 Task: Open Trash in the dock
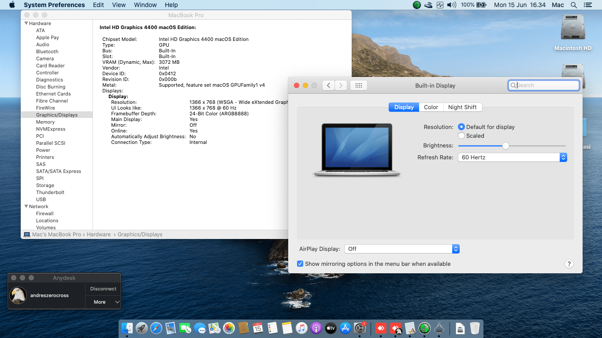[x=475, y=328]
